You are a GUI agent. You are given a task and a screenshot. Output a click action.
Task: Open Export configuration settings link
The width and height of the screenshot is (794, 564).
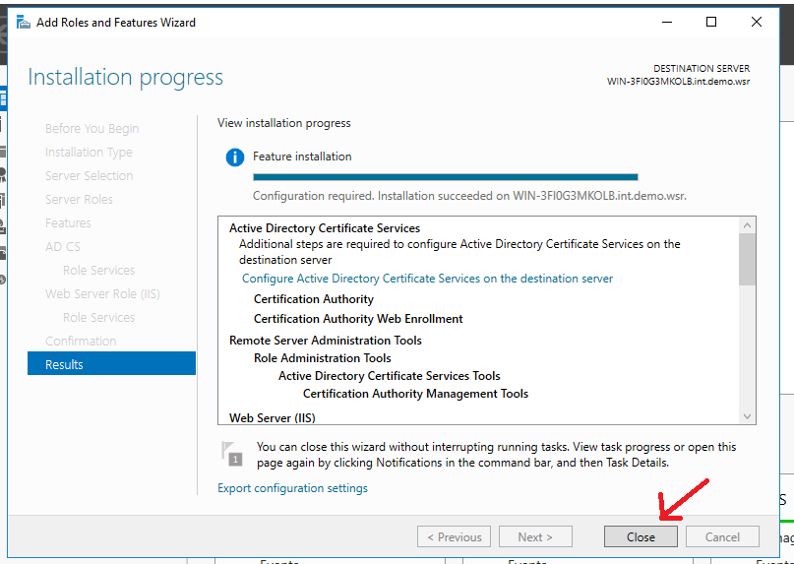(x=292, y=488)
